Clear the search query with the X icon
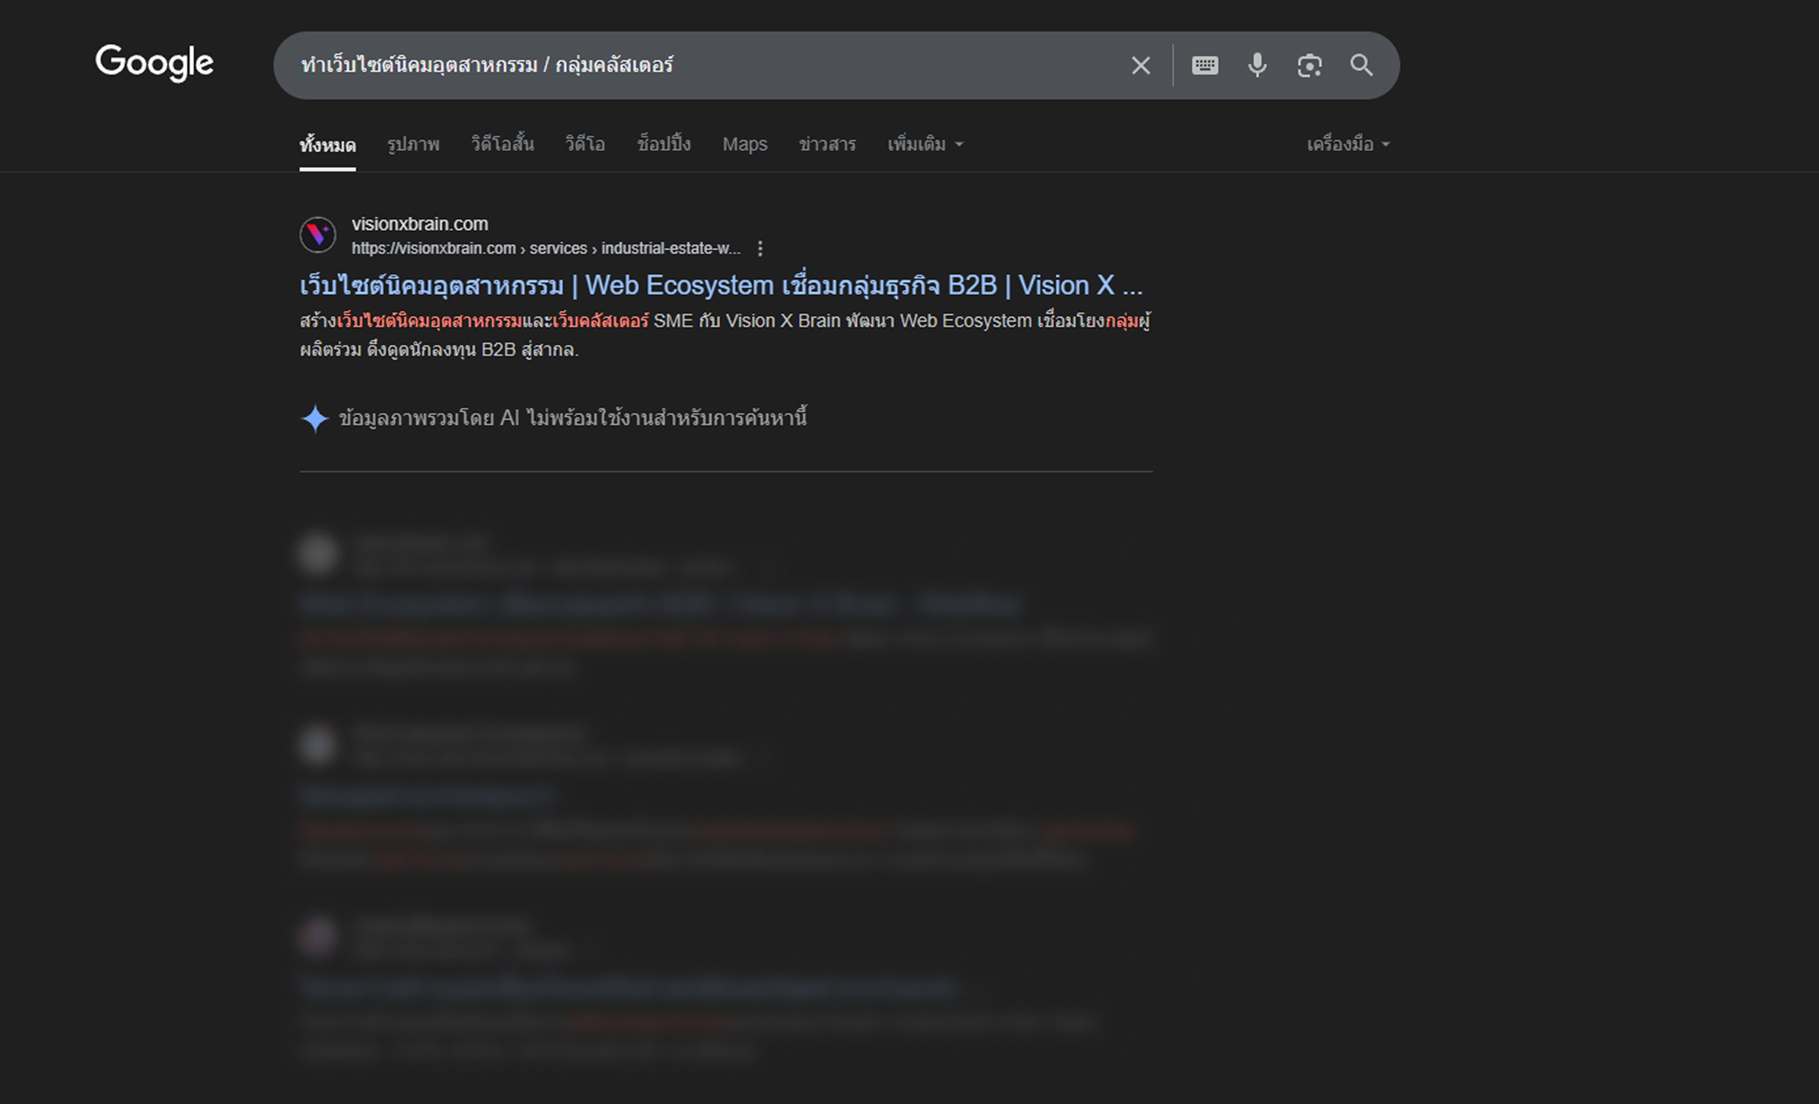The width and height of the screenshot is (1819, 1104). (x=1140, y=65)
